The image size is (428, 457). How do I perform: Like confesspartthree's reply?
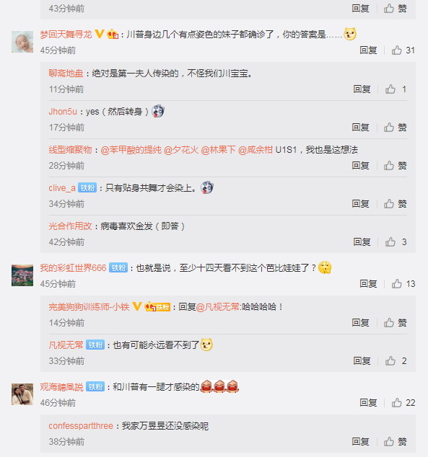pos(395,442)
